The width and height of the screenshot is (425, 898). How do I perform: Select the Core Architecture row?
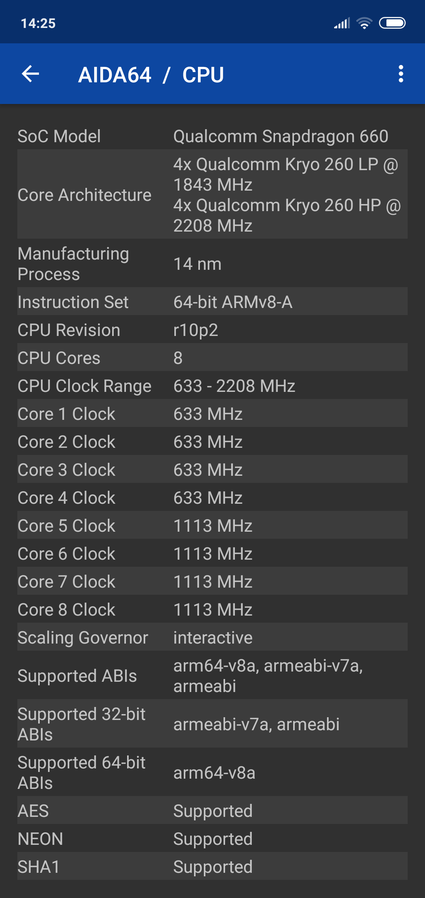click(213, 195)
